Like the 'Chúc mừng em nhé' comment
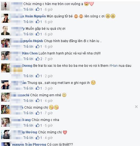 (37, 101)
